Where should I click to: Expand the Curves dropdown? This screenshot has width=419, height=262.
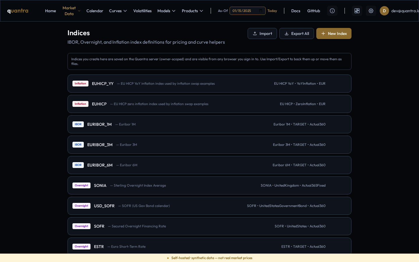point(118,11)
